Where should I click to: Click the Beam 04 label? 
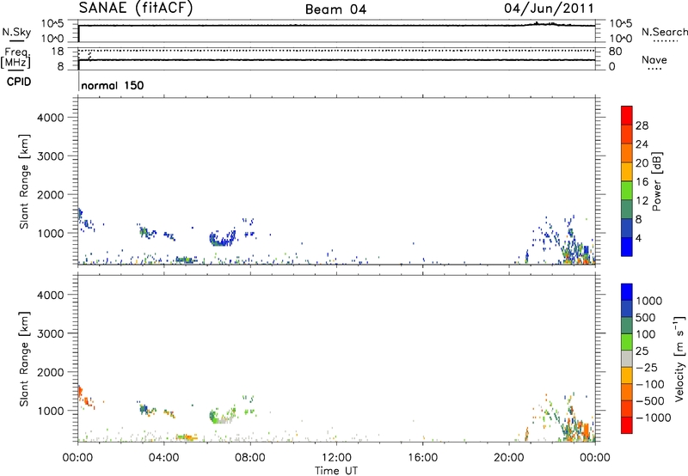335,9
